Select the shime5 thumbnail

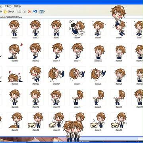pos(98,28)
